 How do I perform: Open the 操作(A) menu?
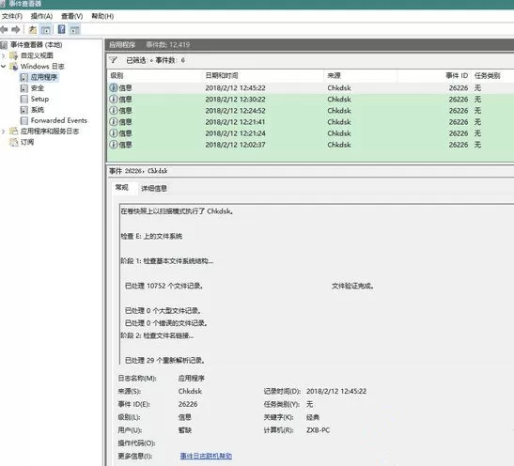pyautogui.click(x=41, y=16)
